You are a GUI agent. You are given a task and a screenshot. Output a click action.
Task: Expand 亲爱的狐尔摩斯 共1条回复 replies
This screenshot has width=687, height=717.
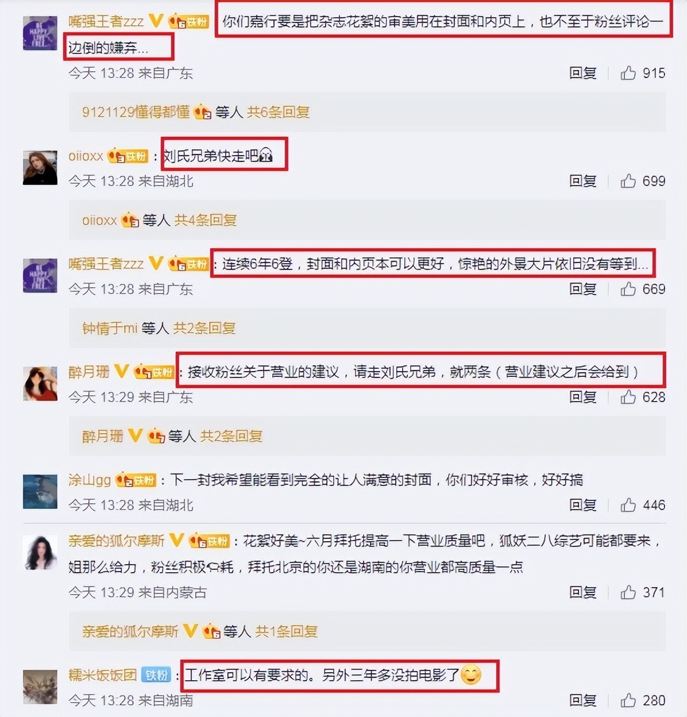(286, 631)
